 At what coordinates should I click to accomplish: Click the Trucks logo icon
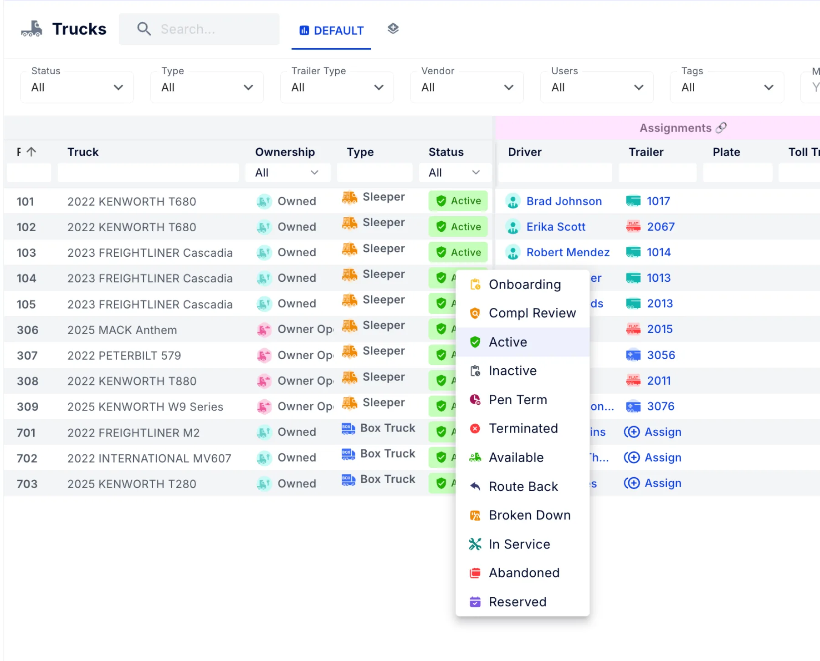tap(31, 29)
